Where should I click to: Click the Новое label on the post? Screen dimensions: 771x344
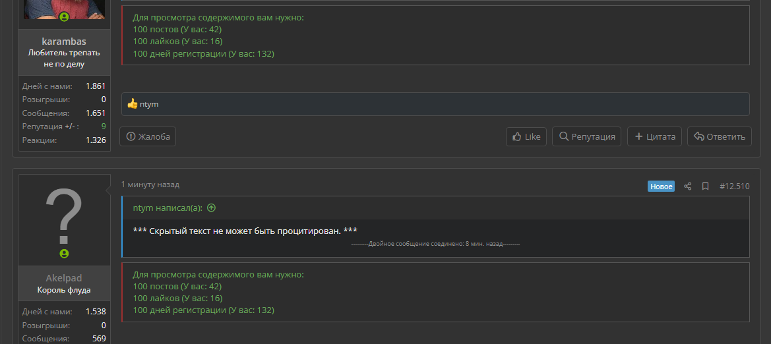click(x=661, y=186)
